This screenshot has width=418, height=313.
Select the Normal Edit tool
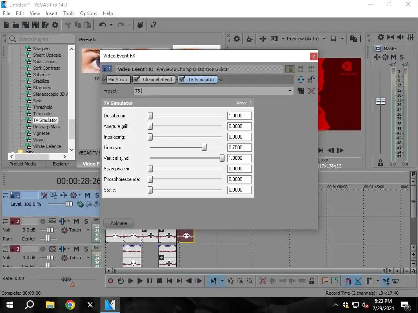click(213, 281)
